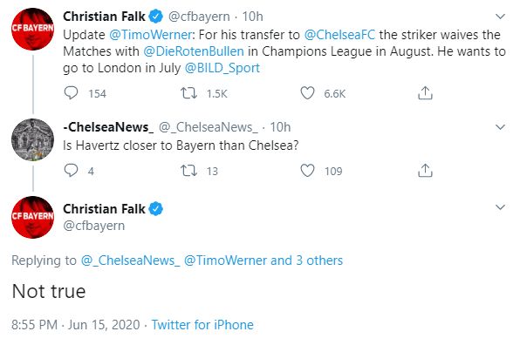Share the -ChelseaNews_ tweet
Image resolution: width=520 pixels, height=345 pixels.
point(425,171)
